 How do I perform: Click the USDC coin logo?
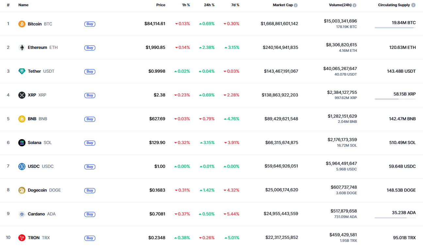coord(22,166)
